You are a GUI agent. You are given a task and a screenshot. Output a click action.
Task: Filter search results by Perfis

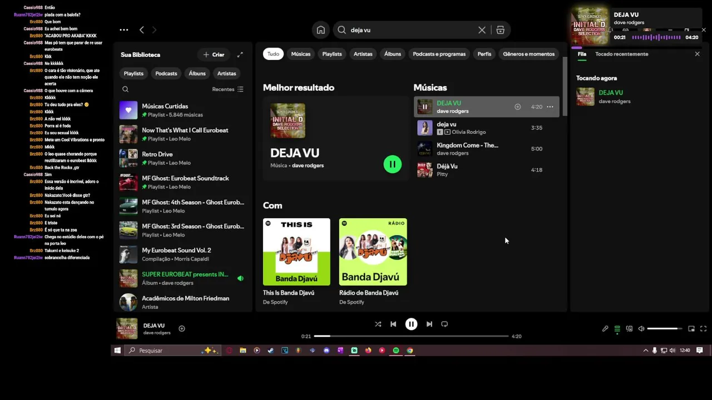(x=484, y=54)
